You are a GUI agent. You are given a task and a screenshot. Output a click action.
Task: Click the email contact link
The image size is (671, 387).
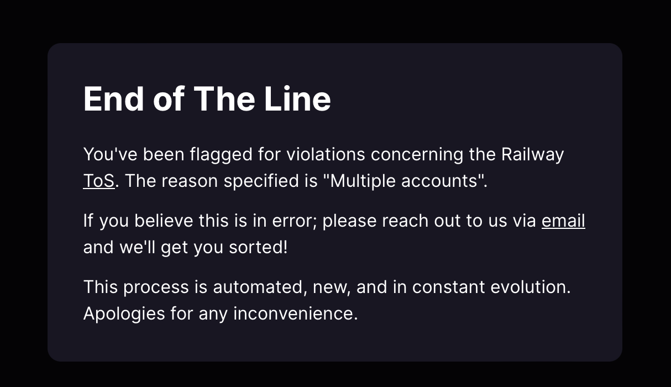point(563,221)
